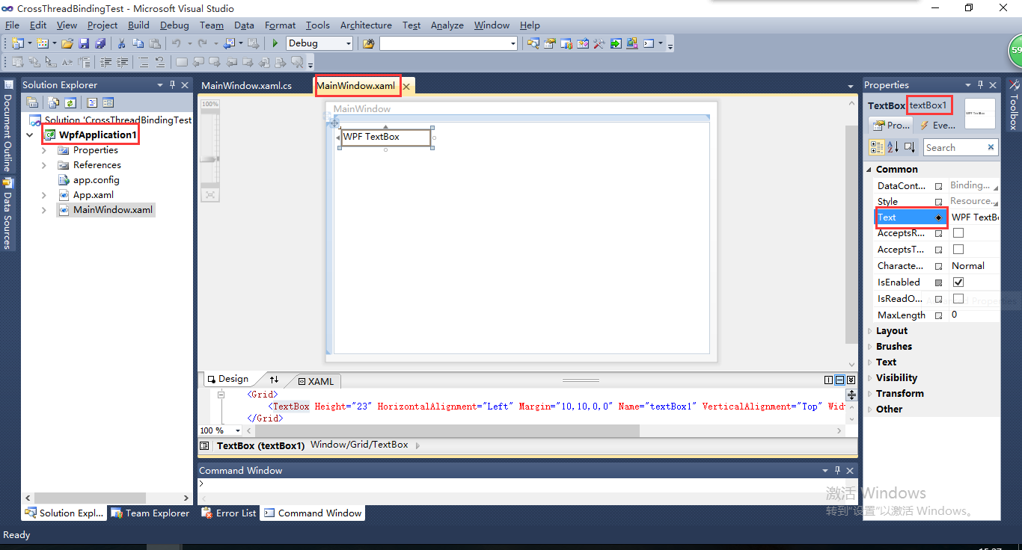Start debugging with the green play icon

(275, 43)
